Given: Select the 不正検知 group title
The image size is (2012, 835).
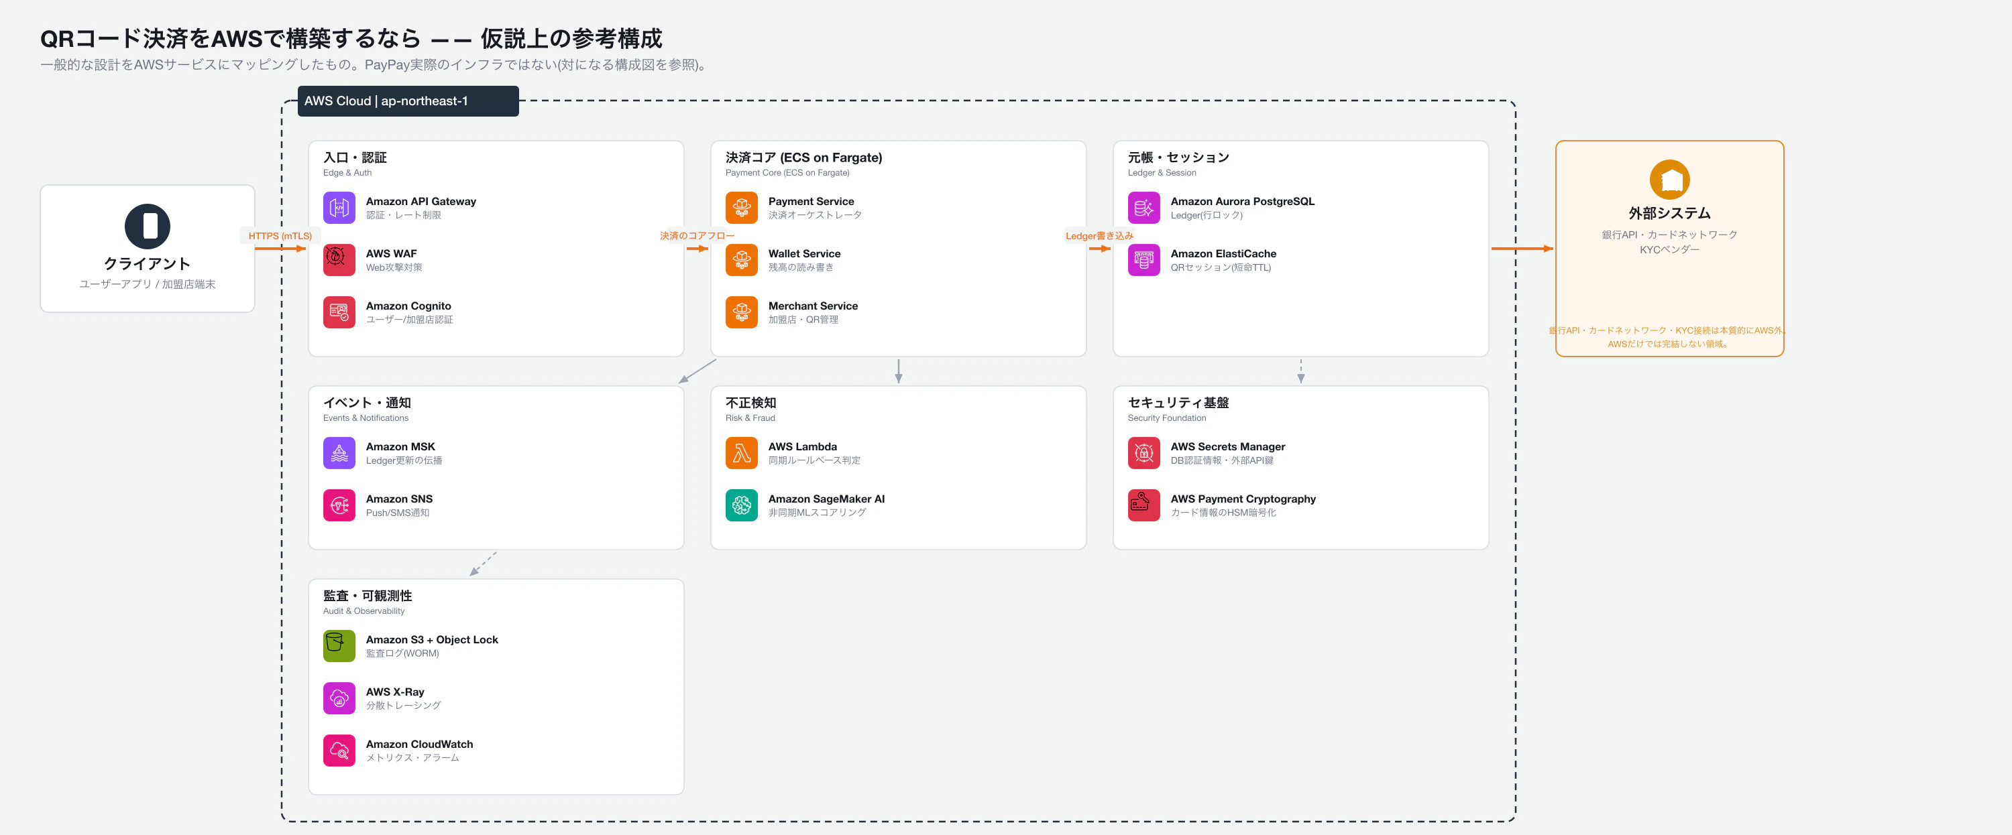Looking at the screenshot, I should point(750,403).
